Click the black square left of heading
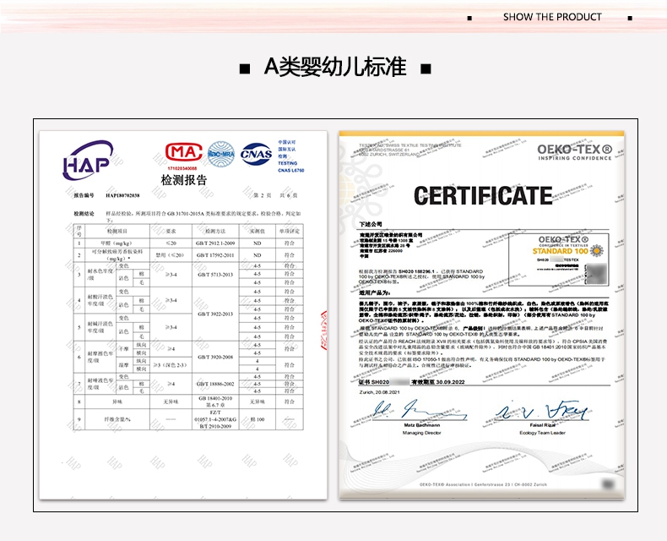 click(245, 68)
